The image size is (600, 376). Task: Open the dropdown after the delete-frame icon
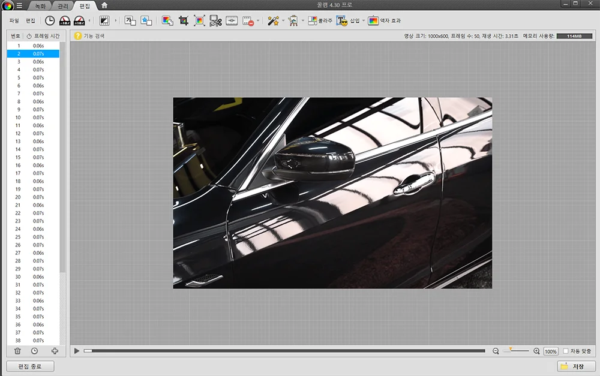[x=259, y=21]
